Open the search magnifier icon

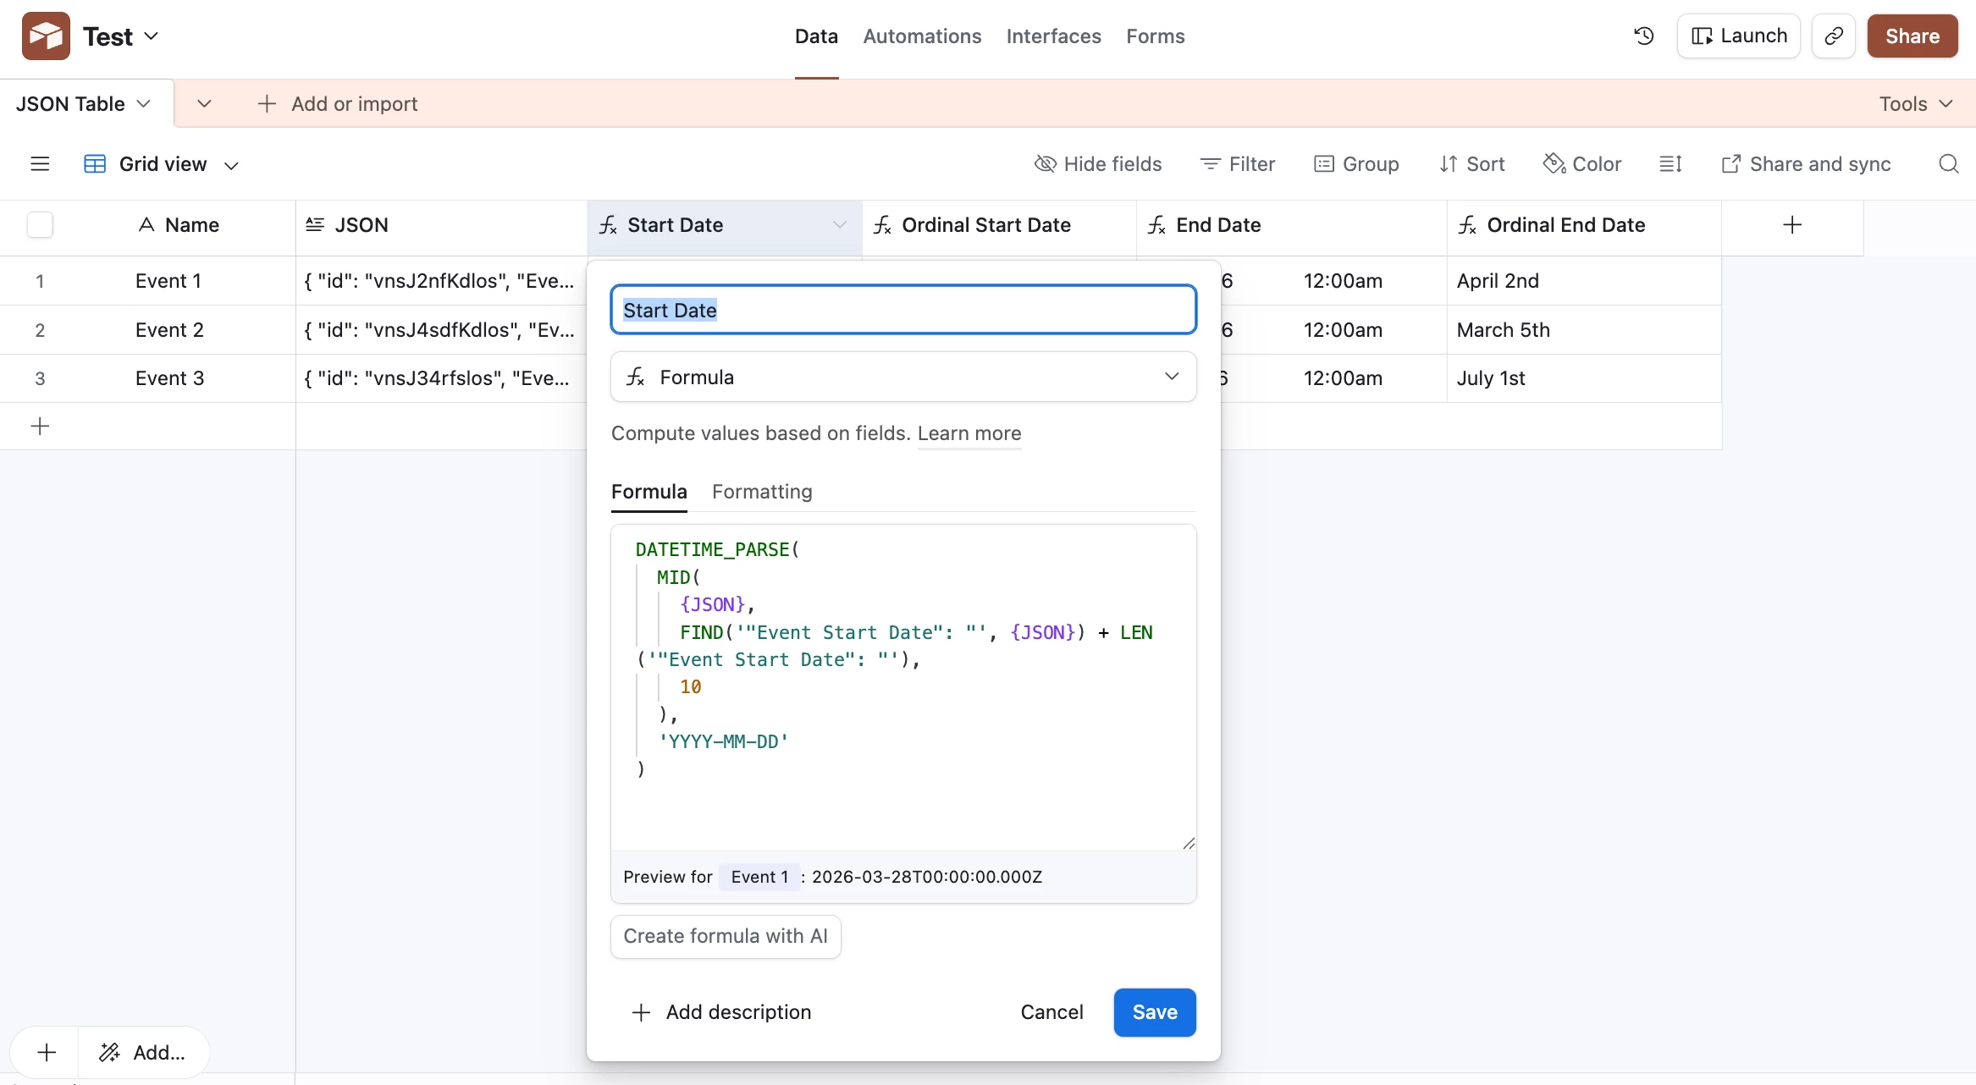(x=1948, y=164)
